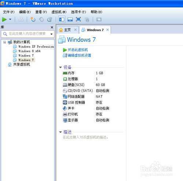This screenshot has width=183, height=181.
Task: Open the 选项卡(T) menu
Action: tap(78, 12)
